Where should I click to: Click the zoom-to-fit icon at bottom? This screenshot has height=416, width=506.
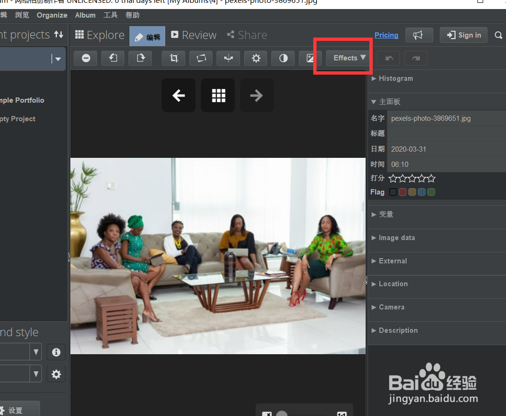(x=267, y=414)
